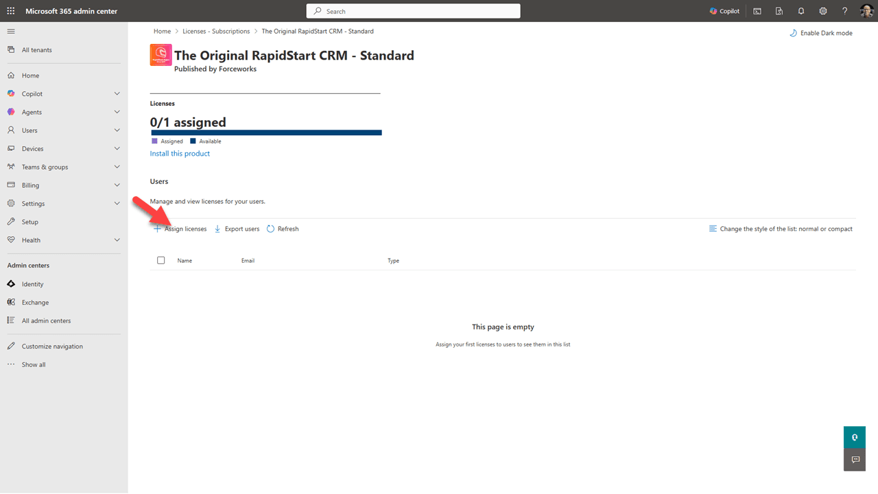
Task: Open the settings gear in header
Action: (x=823, y=11)
